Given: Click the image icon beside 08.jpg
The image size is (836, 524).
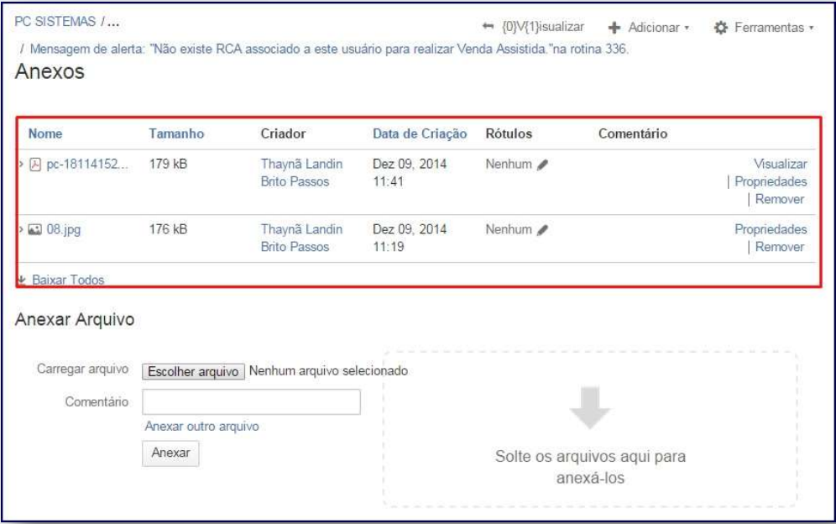Looking at the screenshot, I should (34, 229).
